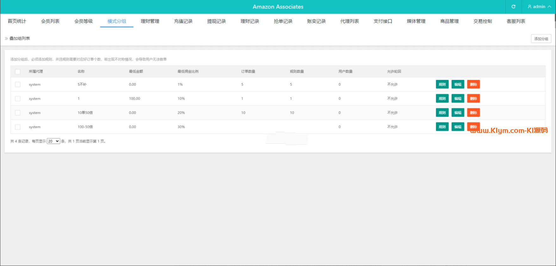Image resolution: width=556 pixels, height=266 pixels.
Task: Open 规则 for the 10单50倍 group
Action: coord(442,113)
